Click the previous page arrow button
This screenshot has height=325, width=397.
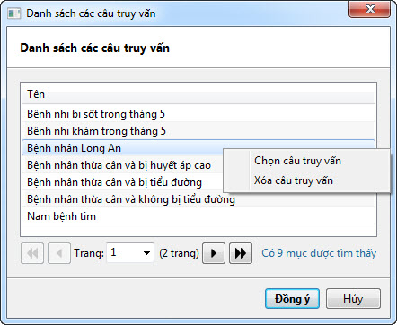[x=59, y=253]
